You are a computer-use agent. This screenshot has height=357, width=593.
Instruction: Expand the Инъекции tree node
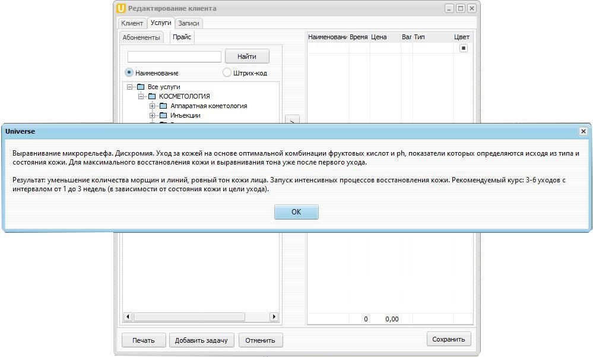coord(153,115)
